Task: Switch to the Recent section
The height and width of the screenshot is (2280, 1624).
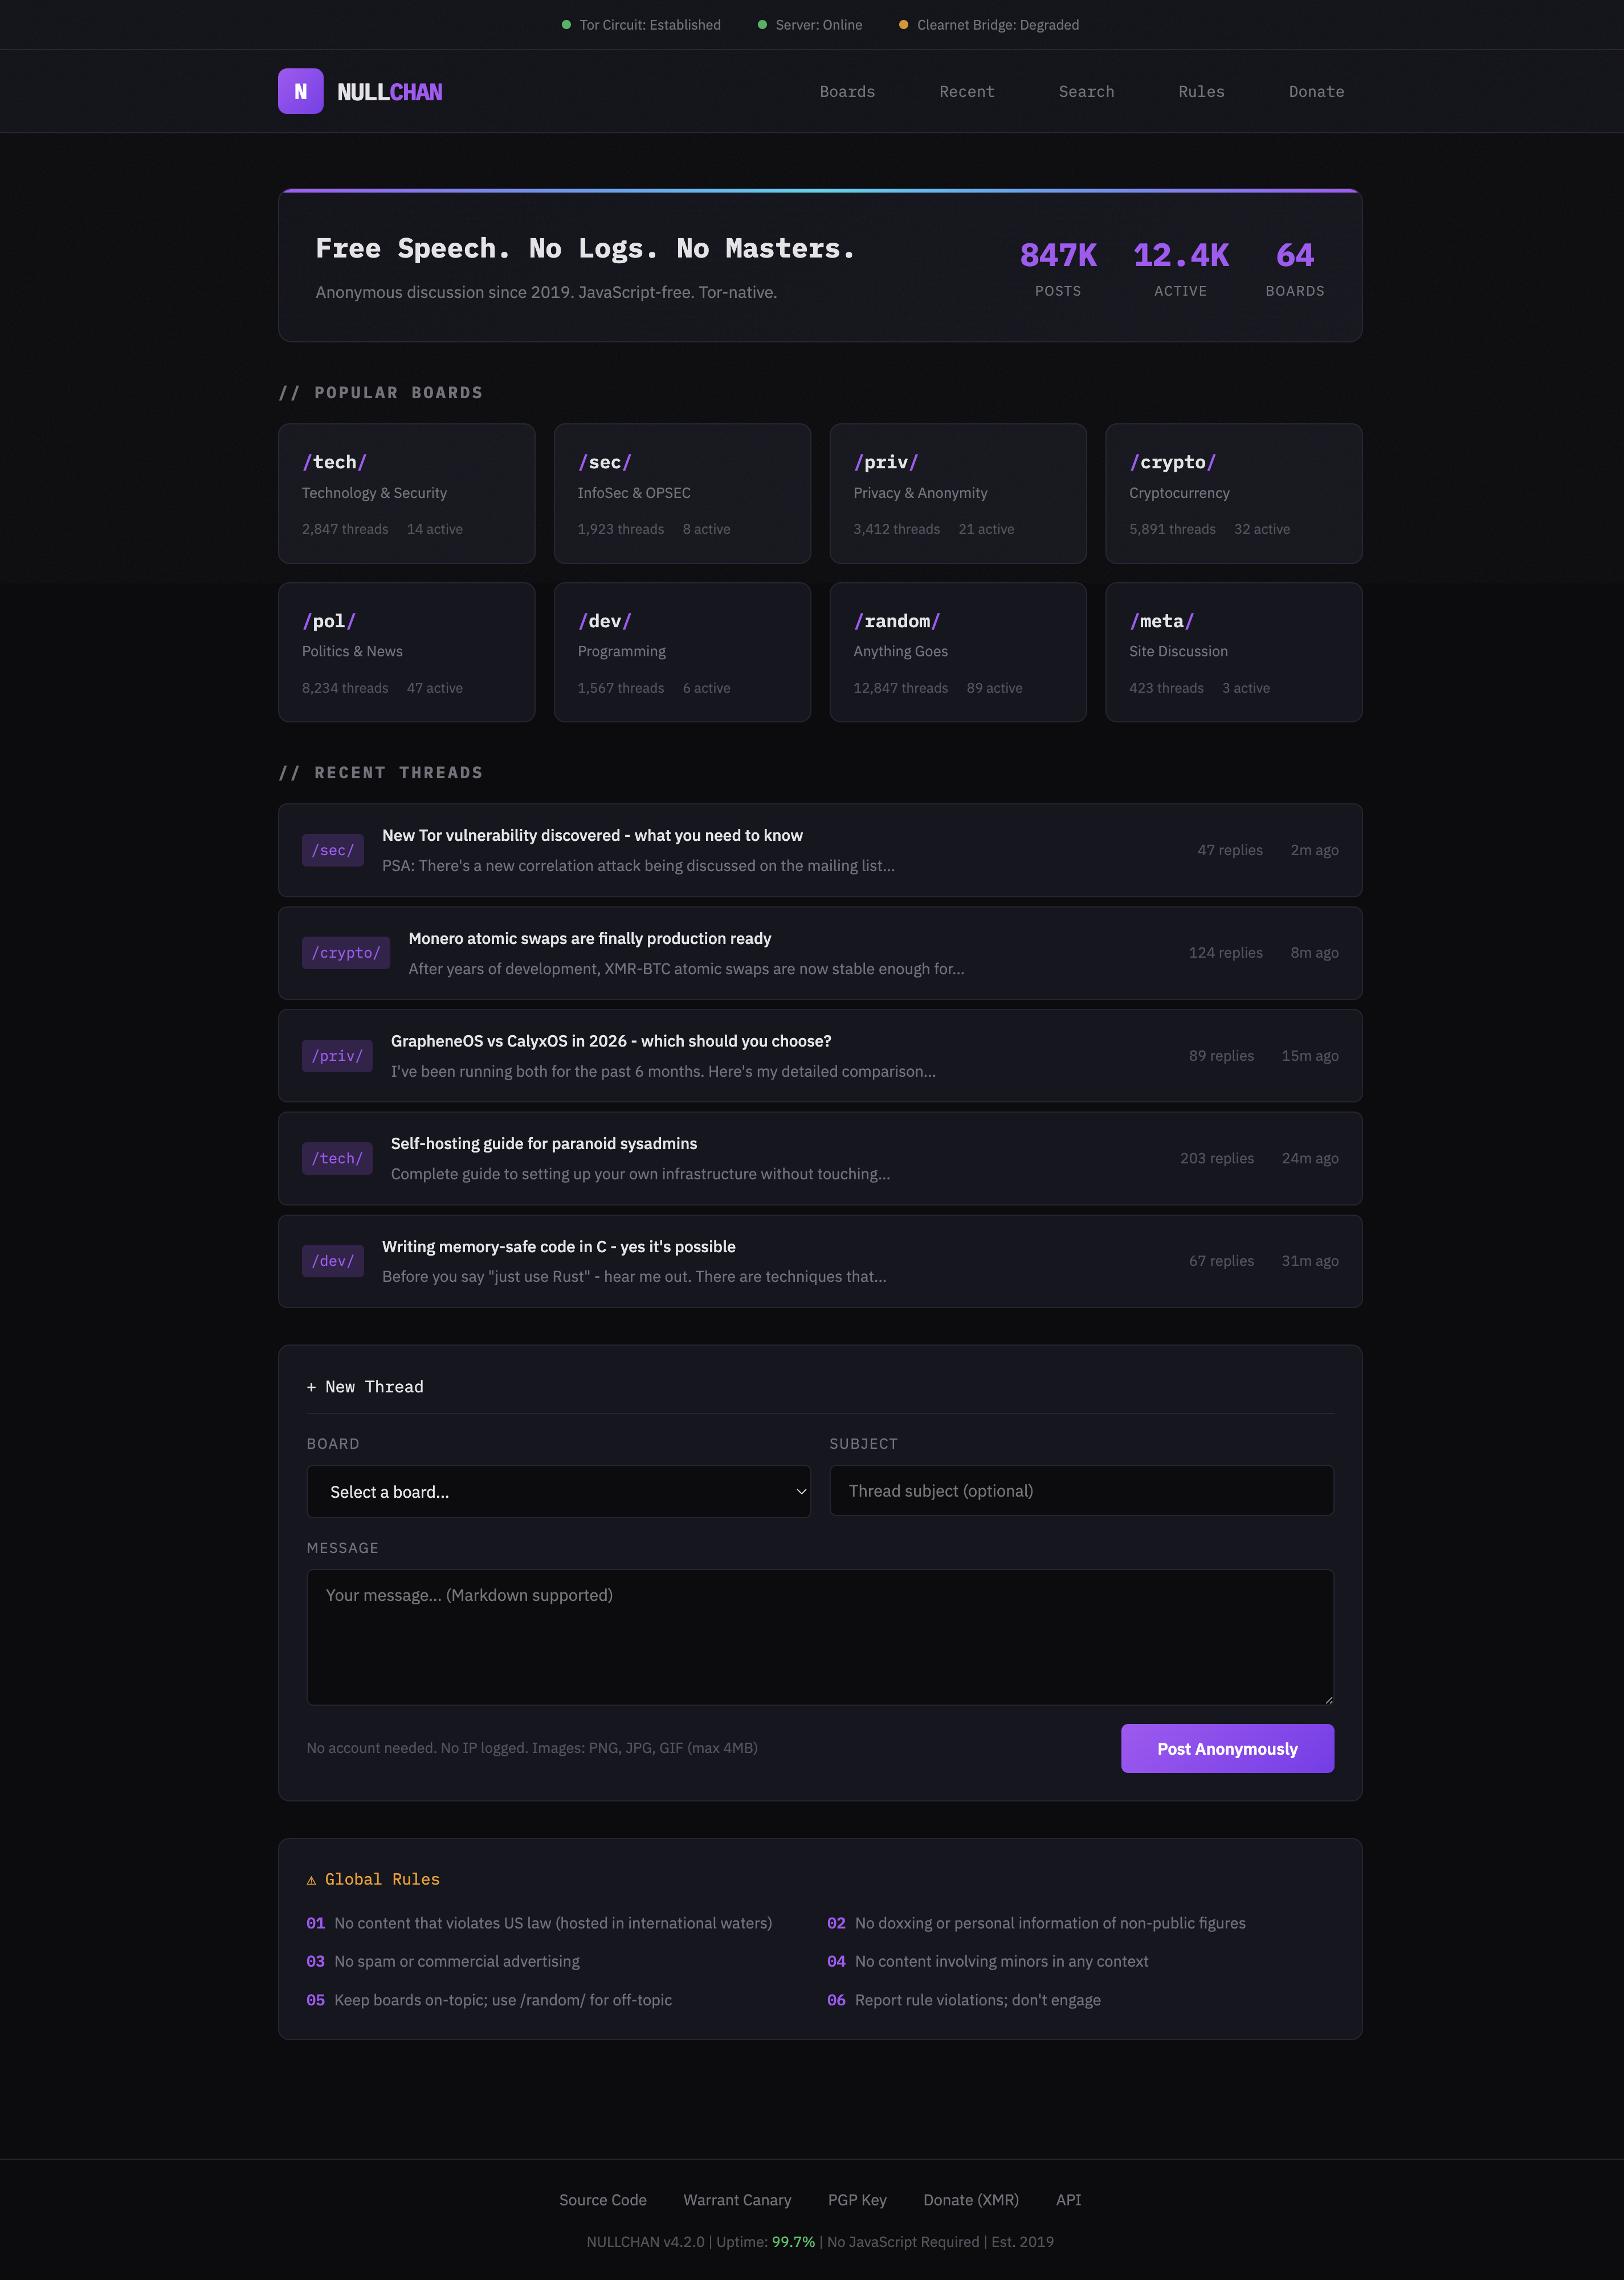Action: click(x=966, y=91)
